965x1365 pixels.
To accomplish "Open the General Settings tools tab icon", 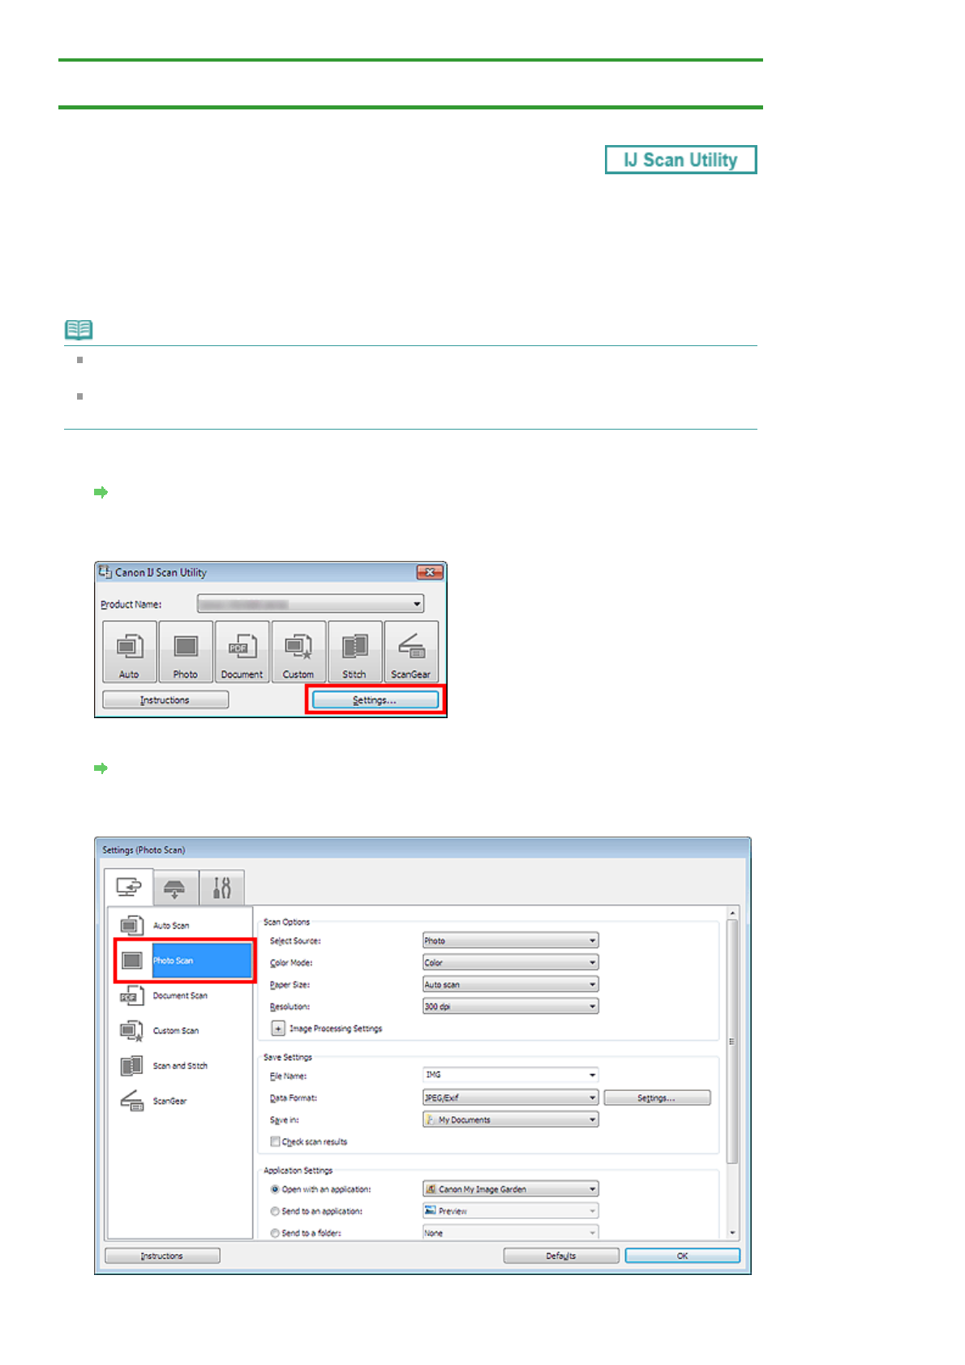I will pyautogui.click(x=221, y=888).
